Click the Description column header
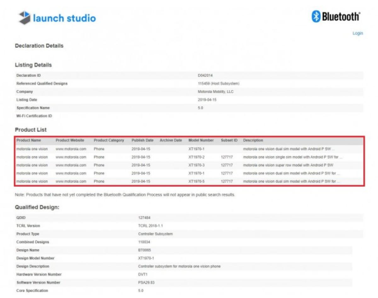The image size is (378, 298). pos(253,140)
